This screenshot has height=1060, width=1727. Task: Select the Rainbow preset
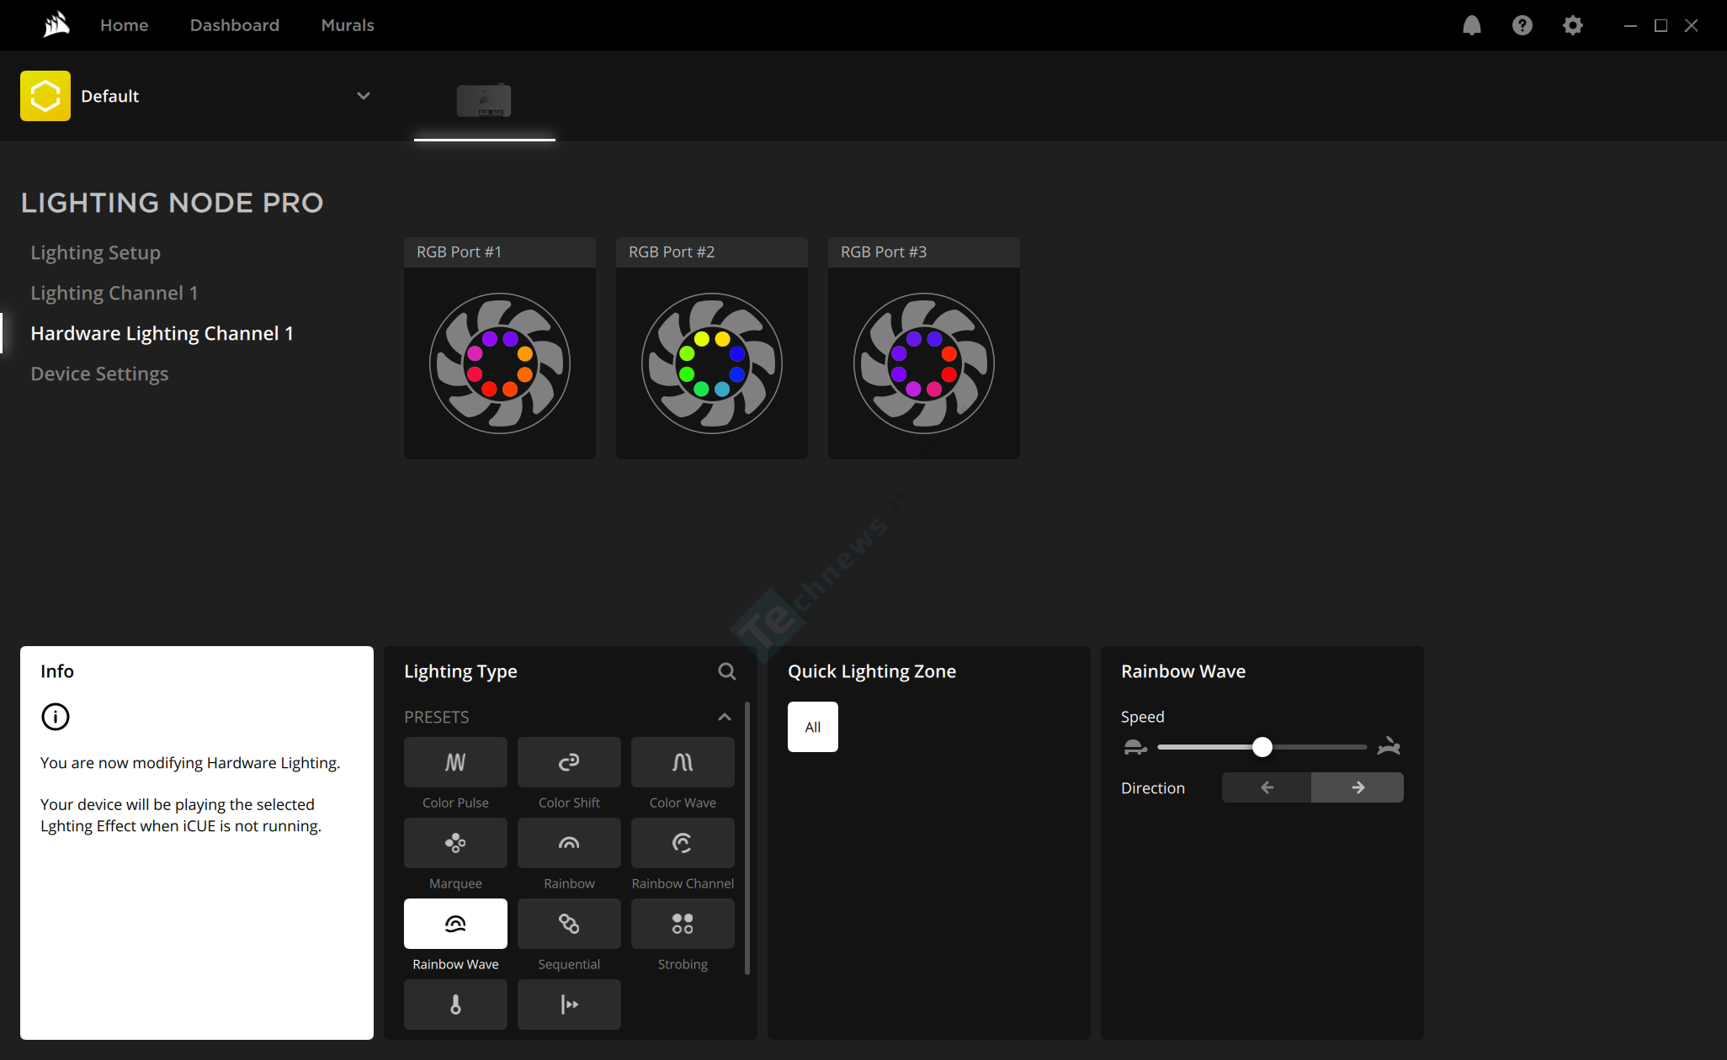[x=569, y=843]
